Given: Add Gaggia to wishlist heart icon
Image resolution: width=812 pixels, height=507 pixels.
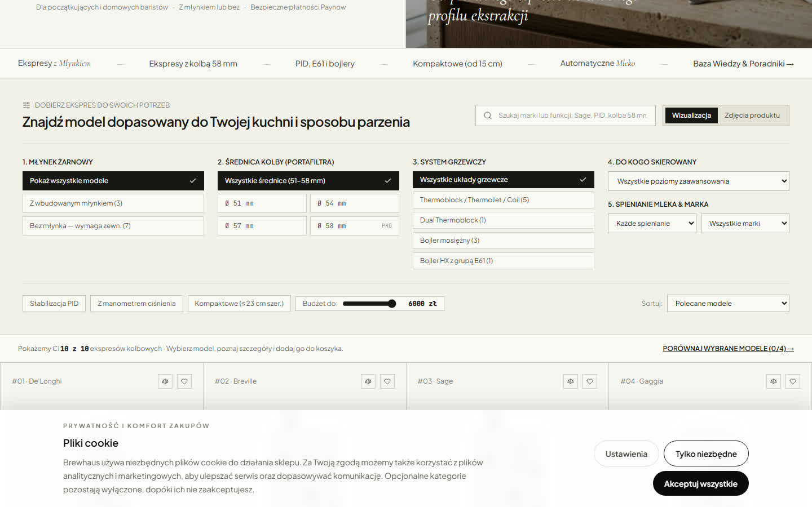Looking at the screenshot, I should (x=793, y=381).
